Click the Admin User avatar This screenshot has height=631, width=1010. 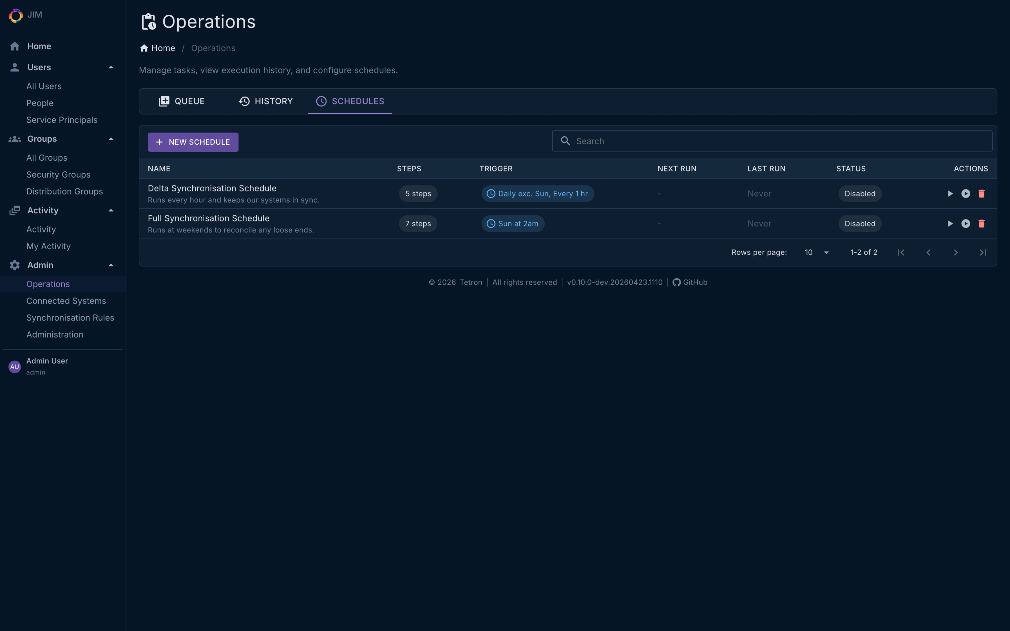tap(15, 366)
